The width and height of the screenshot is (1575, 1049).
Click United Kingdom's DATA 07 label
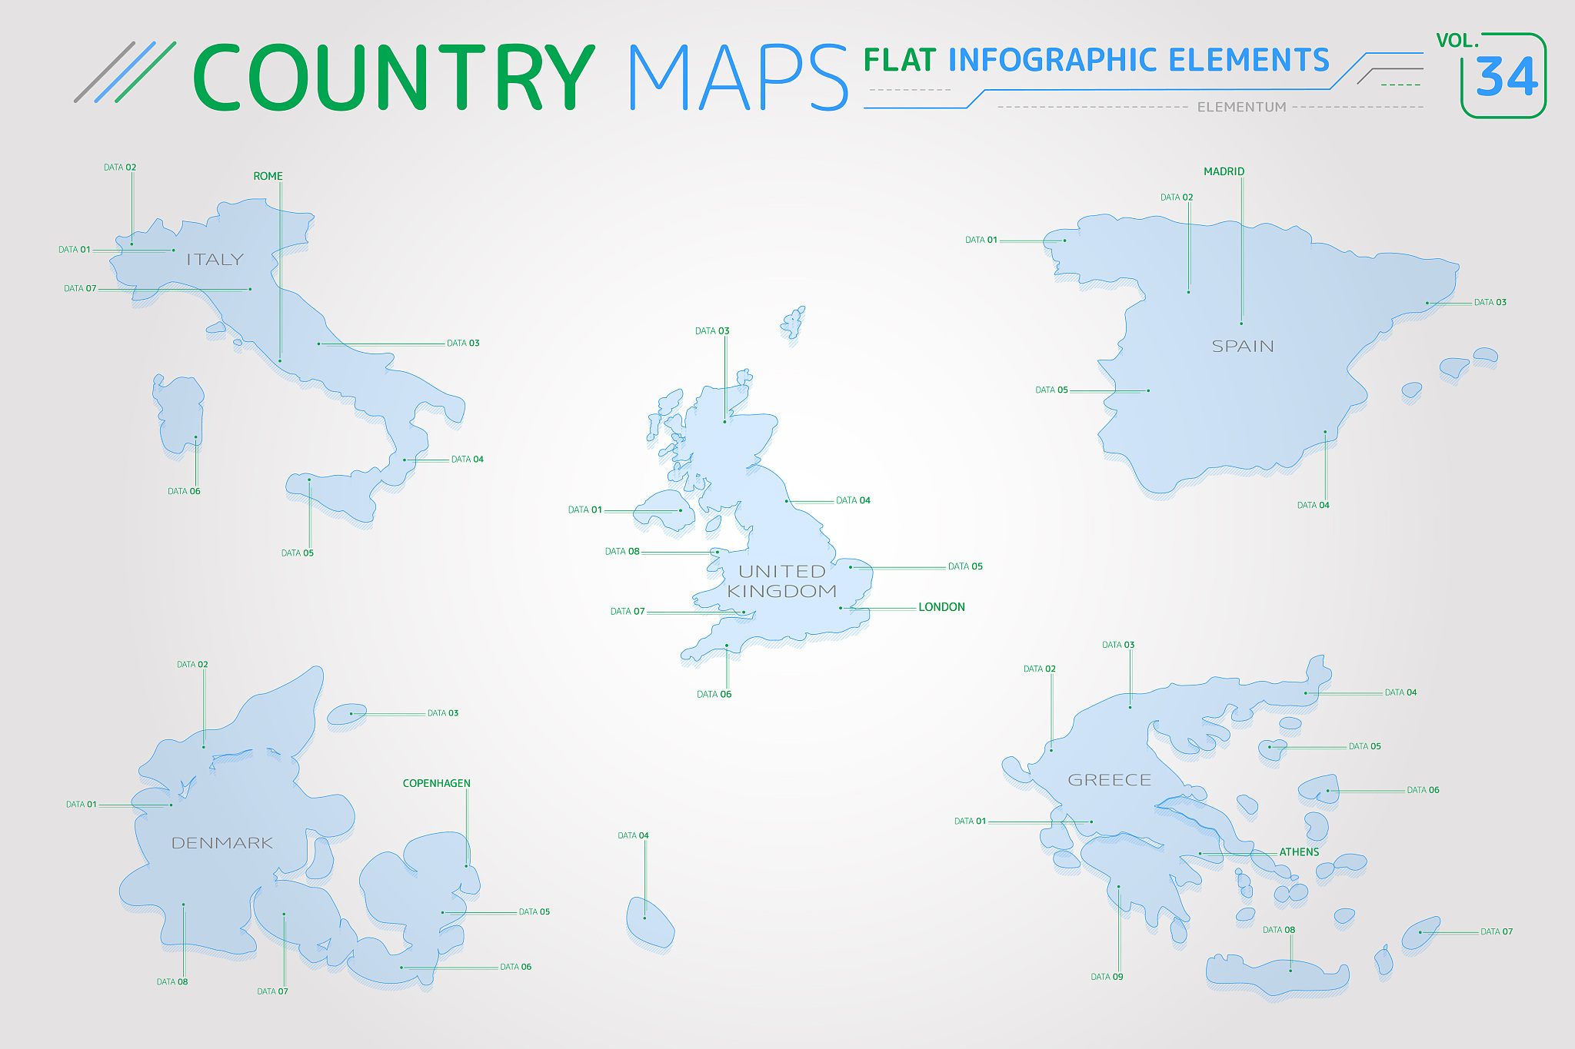click(x=628, y=612)
